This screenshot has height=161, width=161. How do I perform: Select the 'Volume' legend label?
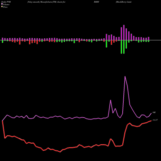6,5
